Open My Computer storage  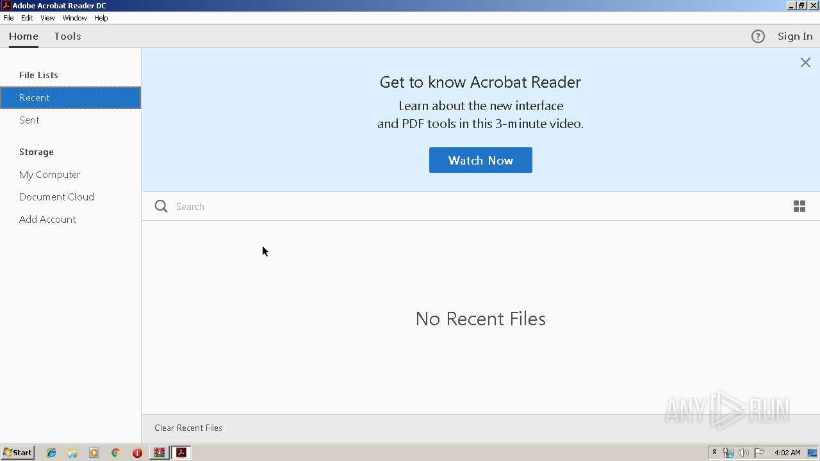[70, 174]
